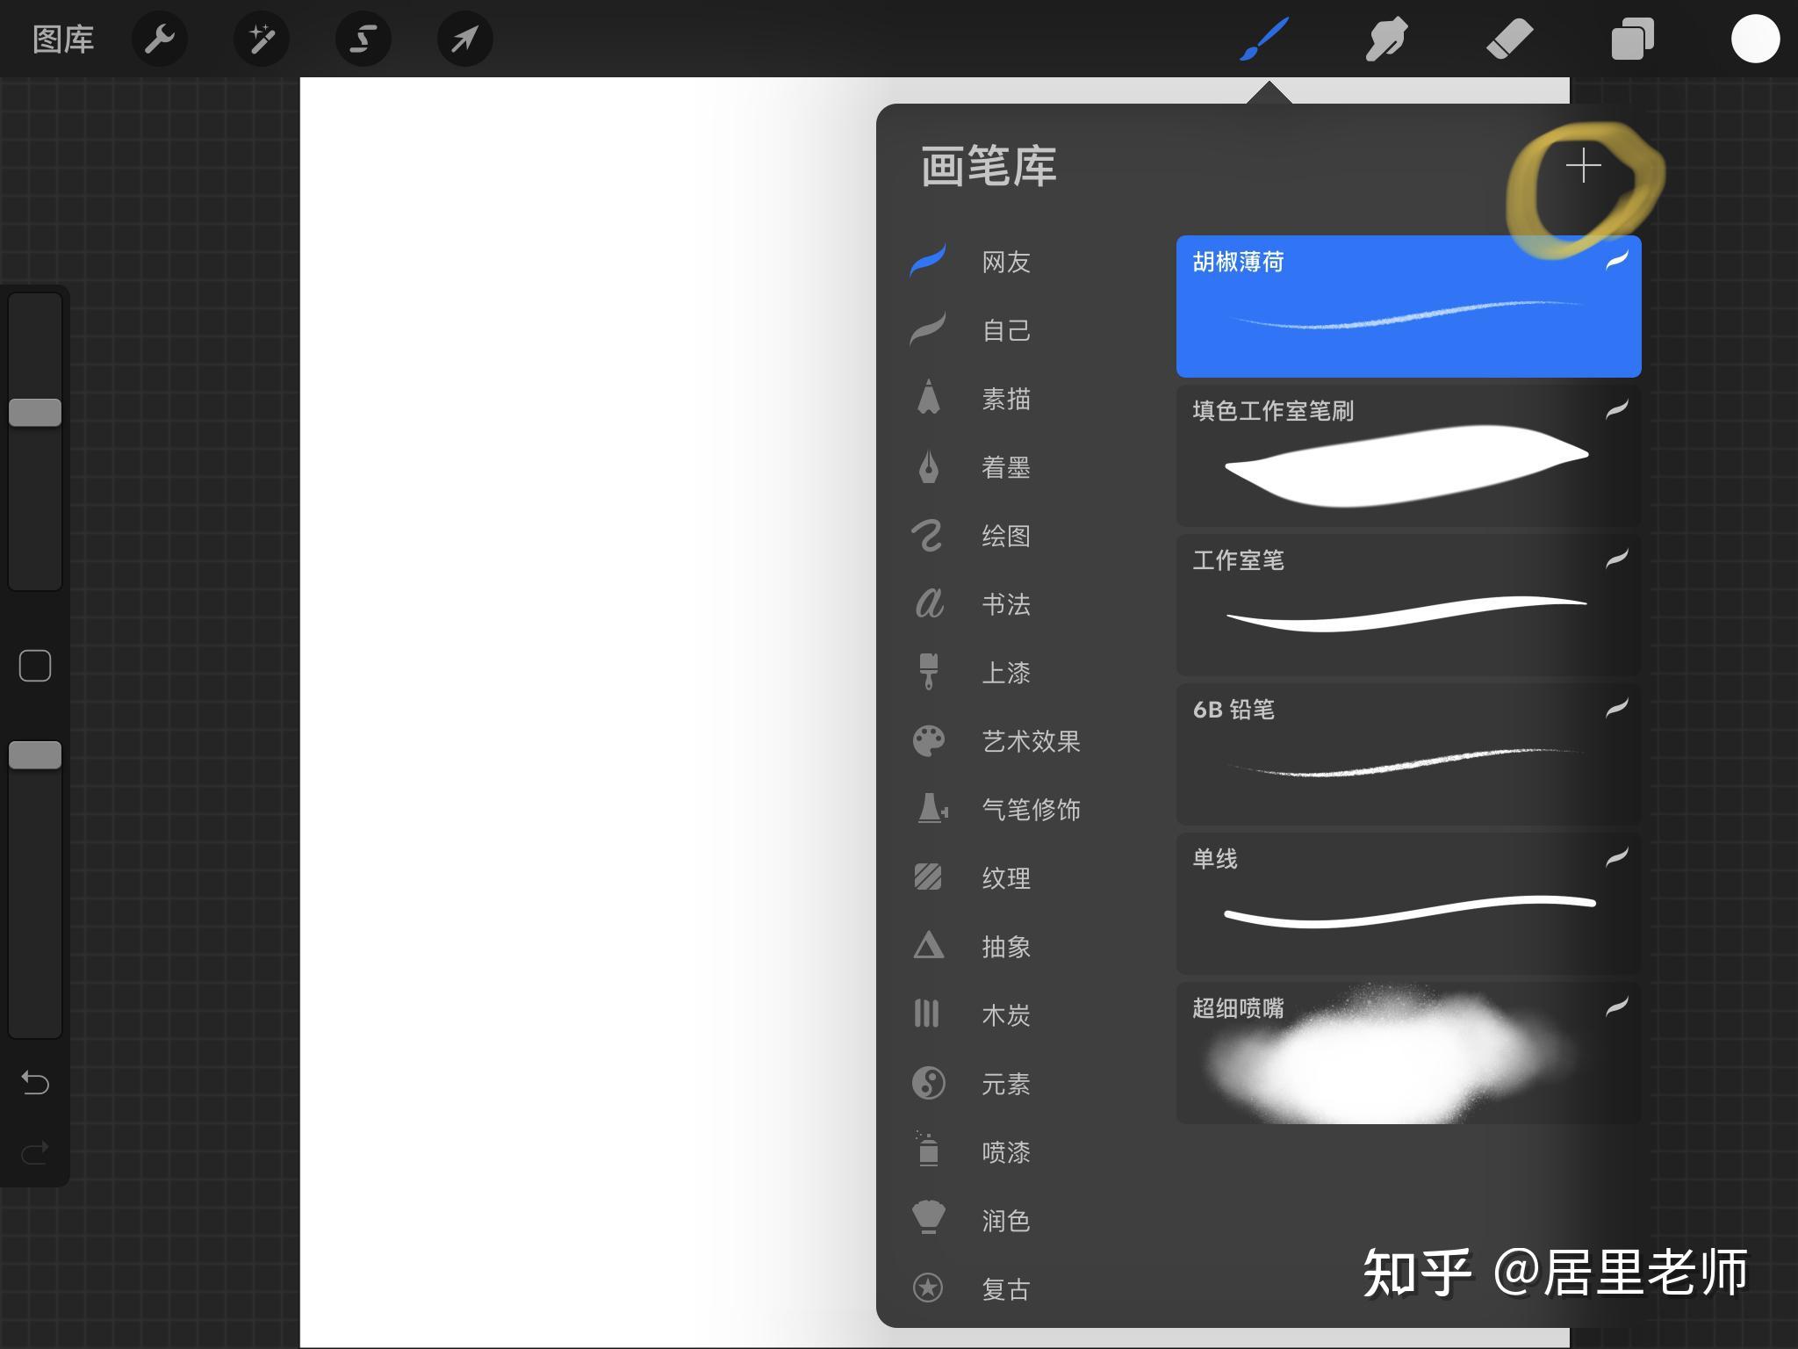Image resolution: width=1798 pixels, height=1349 pixels.
Task: Select the 6B 铅笔 brush
Action: (1408, 754)
